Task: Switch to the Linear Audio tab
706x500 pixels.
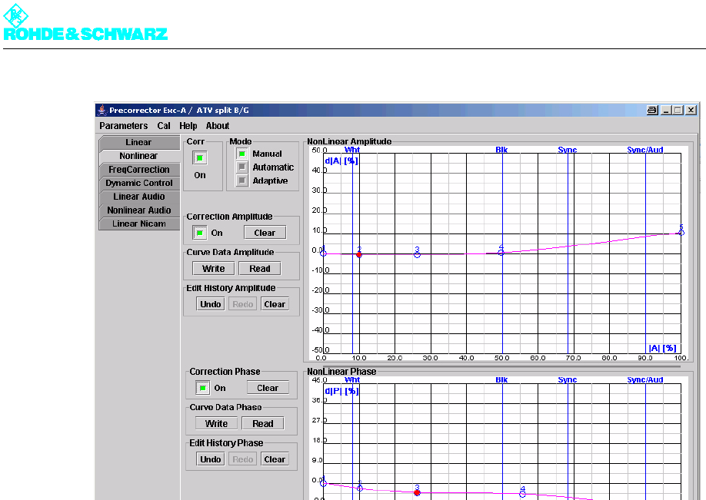Action: (x=138, y=197)
